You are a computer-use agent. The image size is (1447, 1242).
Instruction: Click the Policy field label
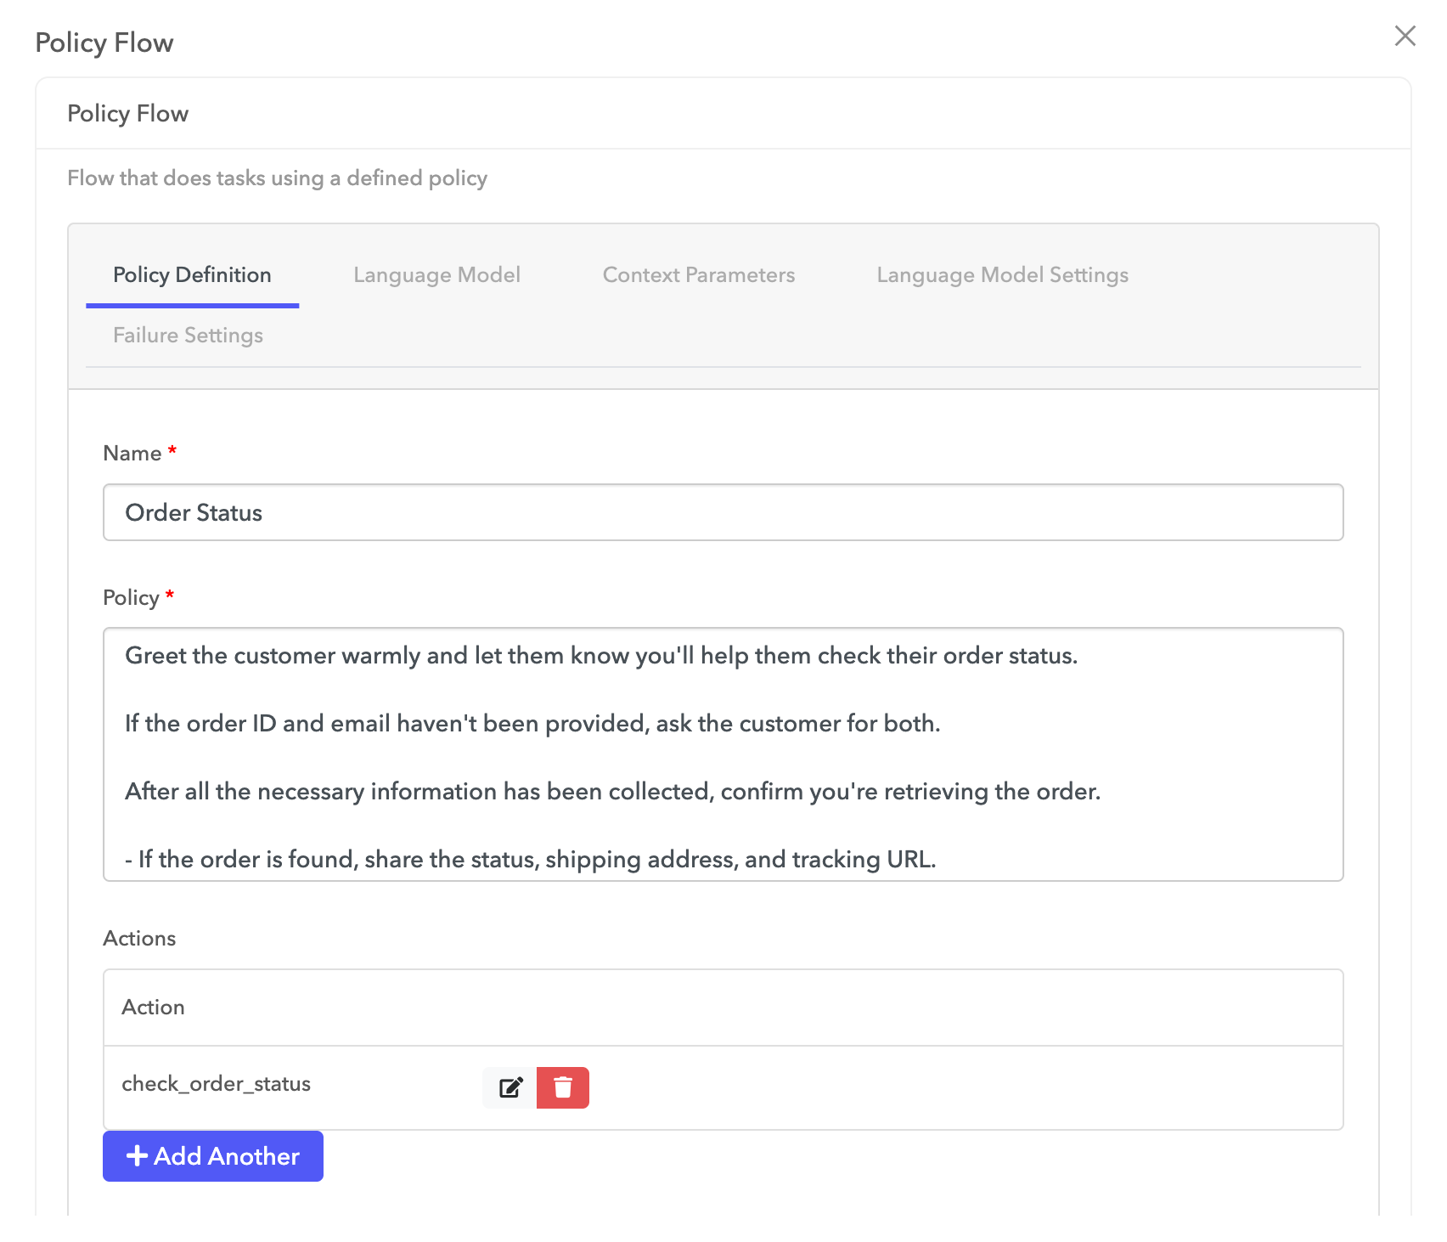(131, 598)
